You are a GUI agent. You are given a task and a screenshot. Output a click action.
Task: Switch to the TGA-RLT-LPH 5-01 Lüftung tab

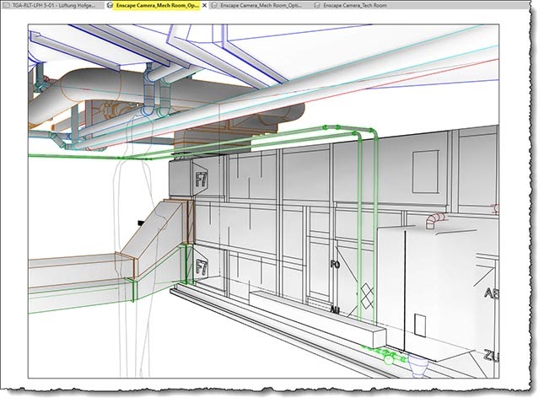tap(54, 6)
